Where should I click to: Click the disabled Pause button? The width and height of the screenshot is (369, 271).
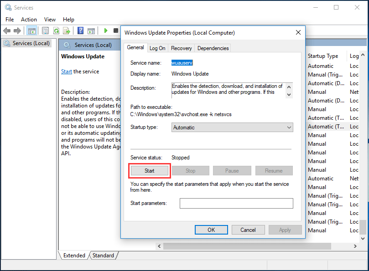pyautogui.click(x=232, y=171)
